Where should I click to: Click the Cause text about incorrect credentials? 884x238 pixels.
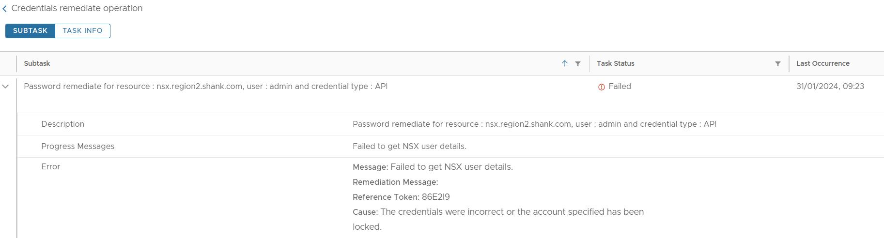[x=498, y=219]
